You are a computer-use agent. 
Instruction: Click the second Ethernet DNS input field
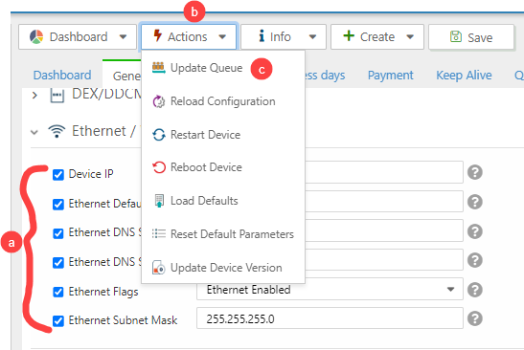[x=384, y=259]
